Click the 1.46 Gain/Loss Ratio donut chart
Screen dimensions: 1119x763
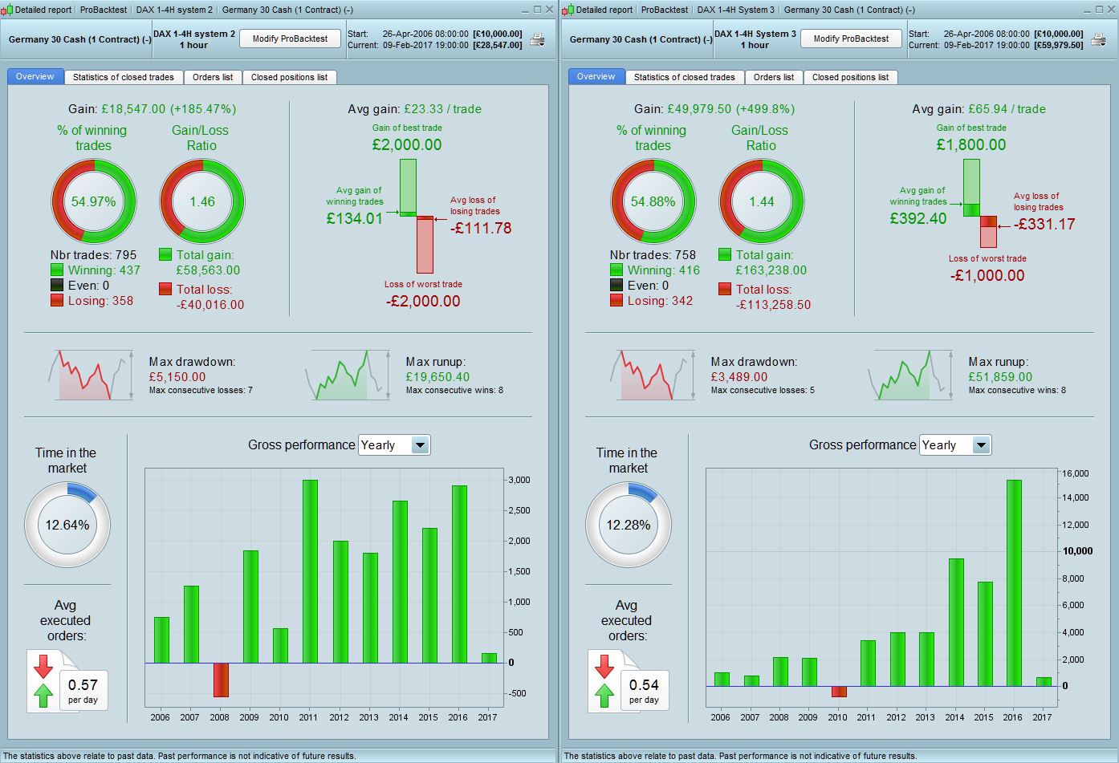(202, 201)
